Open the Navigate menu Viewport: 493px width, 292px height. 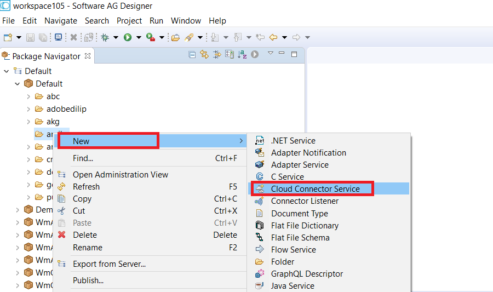(x=61, y=21)
